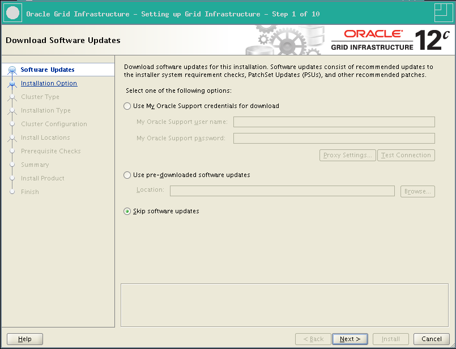The width and height of the screenshot is (456, 349).
Task: Click the Browse button
Action: pyautogui.click(x=417, y=191)
